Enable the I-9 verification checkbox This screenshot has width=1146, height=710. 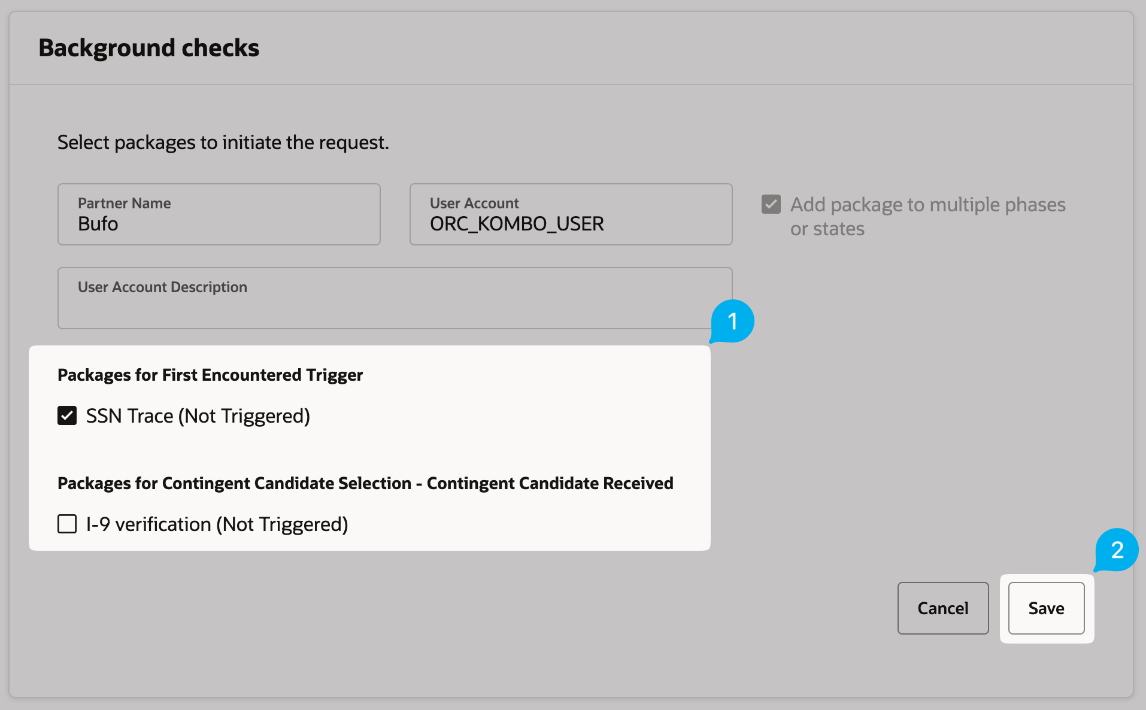(x=67, y=524)
